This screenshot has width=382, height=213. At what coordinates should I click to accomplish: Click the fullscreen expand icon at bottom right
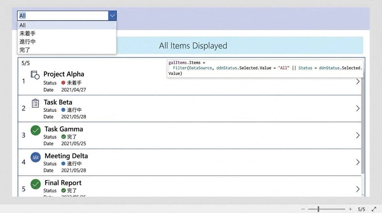[x=372, y=209]
